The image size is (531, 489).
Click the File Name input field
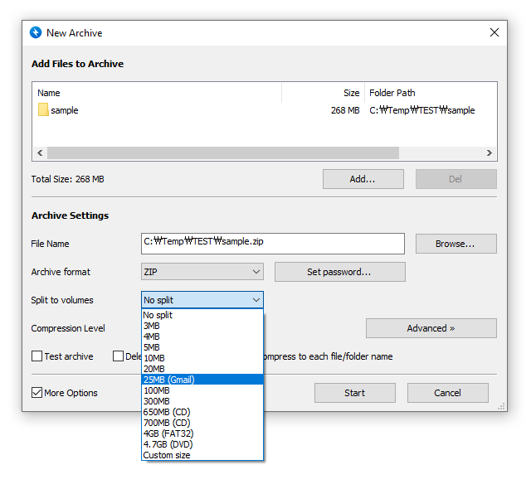(273, 243)
